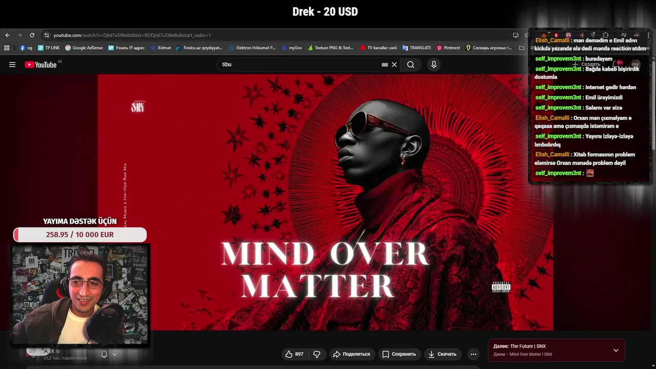
Task: Open the Findoc.az bookmark
Action: pos(199,48)
